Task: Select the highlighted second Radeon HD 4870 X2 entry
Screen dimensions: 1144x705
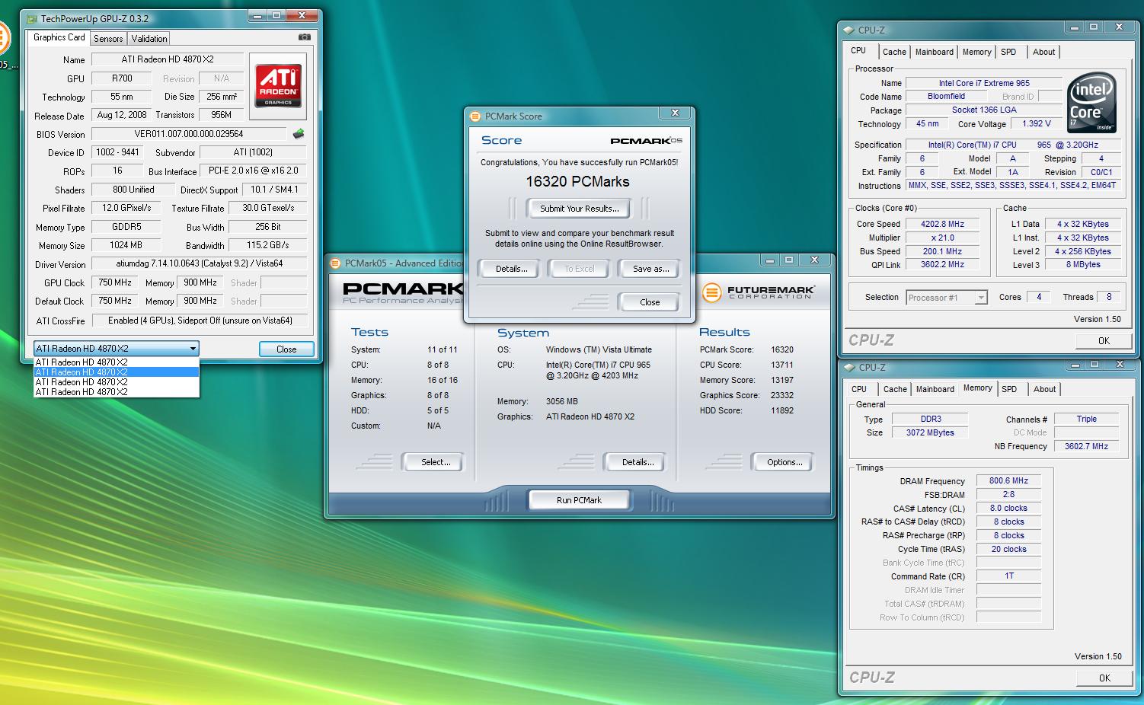Action: [x=117, y=372]
